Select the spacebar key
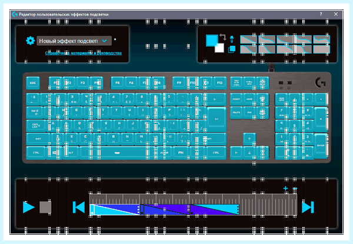 117,153
